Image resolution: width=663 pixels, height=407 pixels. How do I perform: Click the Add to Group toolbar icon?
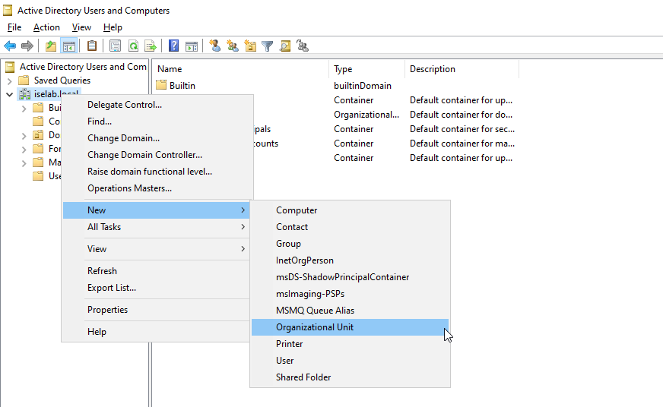tap(303, 46)
